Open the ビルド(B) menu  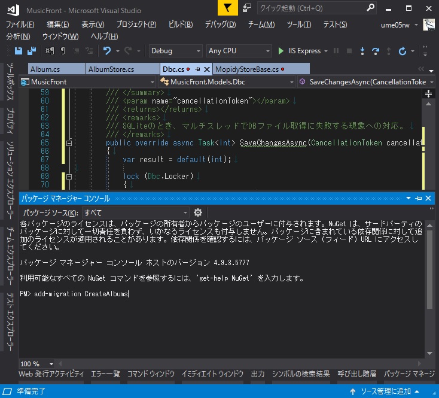point(180,25)
